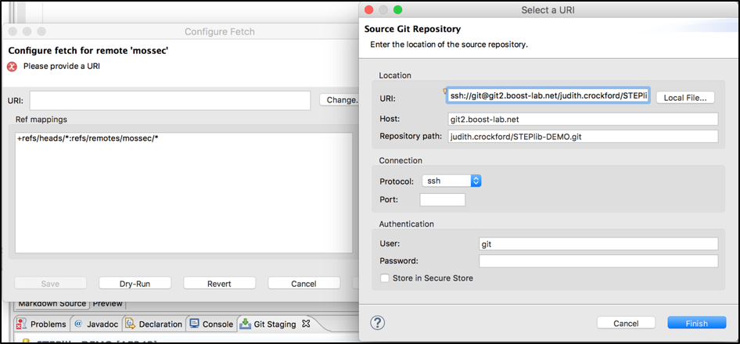Click the help question mark icon
The width and height of the screenshot is (740, 344).
(x=377, y=323)
